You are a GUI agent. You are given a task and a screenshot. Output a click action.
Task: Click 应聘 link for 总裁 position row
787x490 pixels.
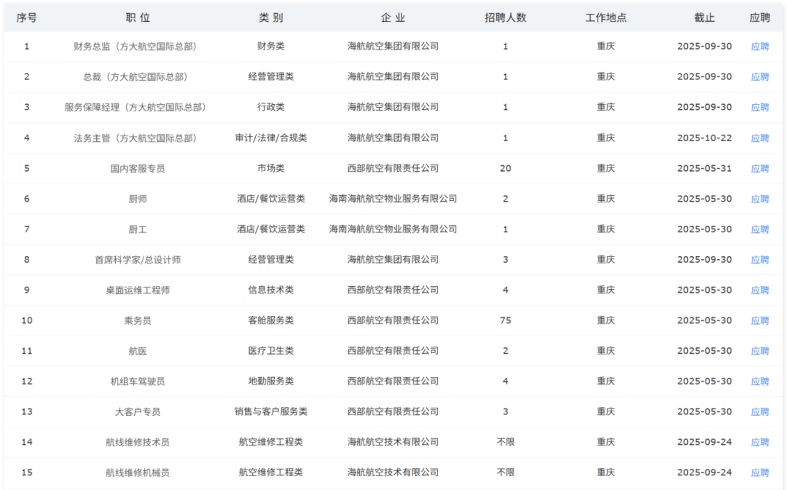point(759,76)
